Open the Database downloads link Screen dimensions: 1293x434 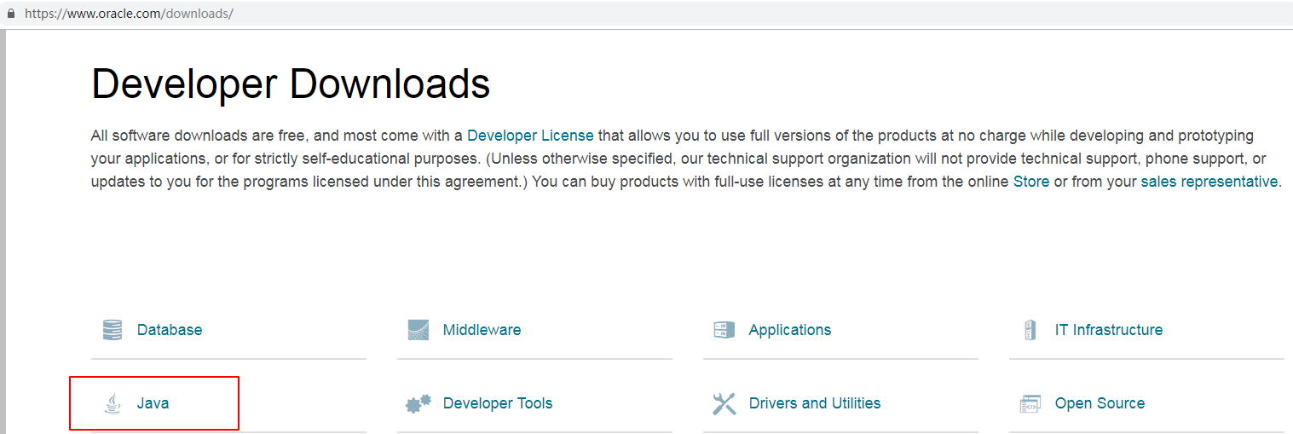coord(170,330)
